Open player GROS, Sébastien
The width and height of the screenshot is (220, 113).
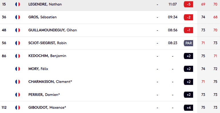click(x=43, y=17)
